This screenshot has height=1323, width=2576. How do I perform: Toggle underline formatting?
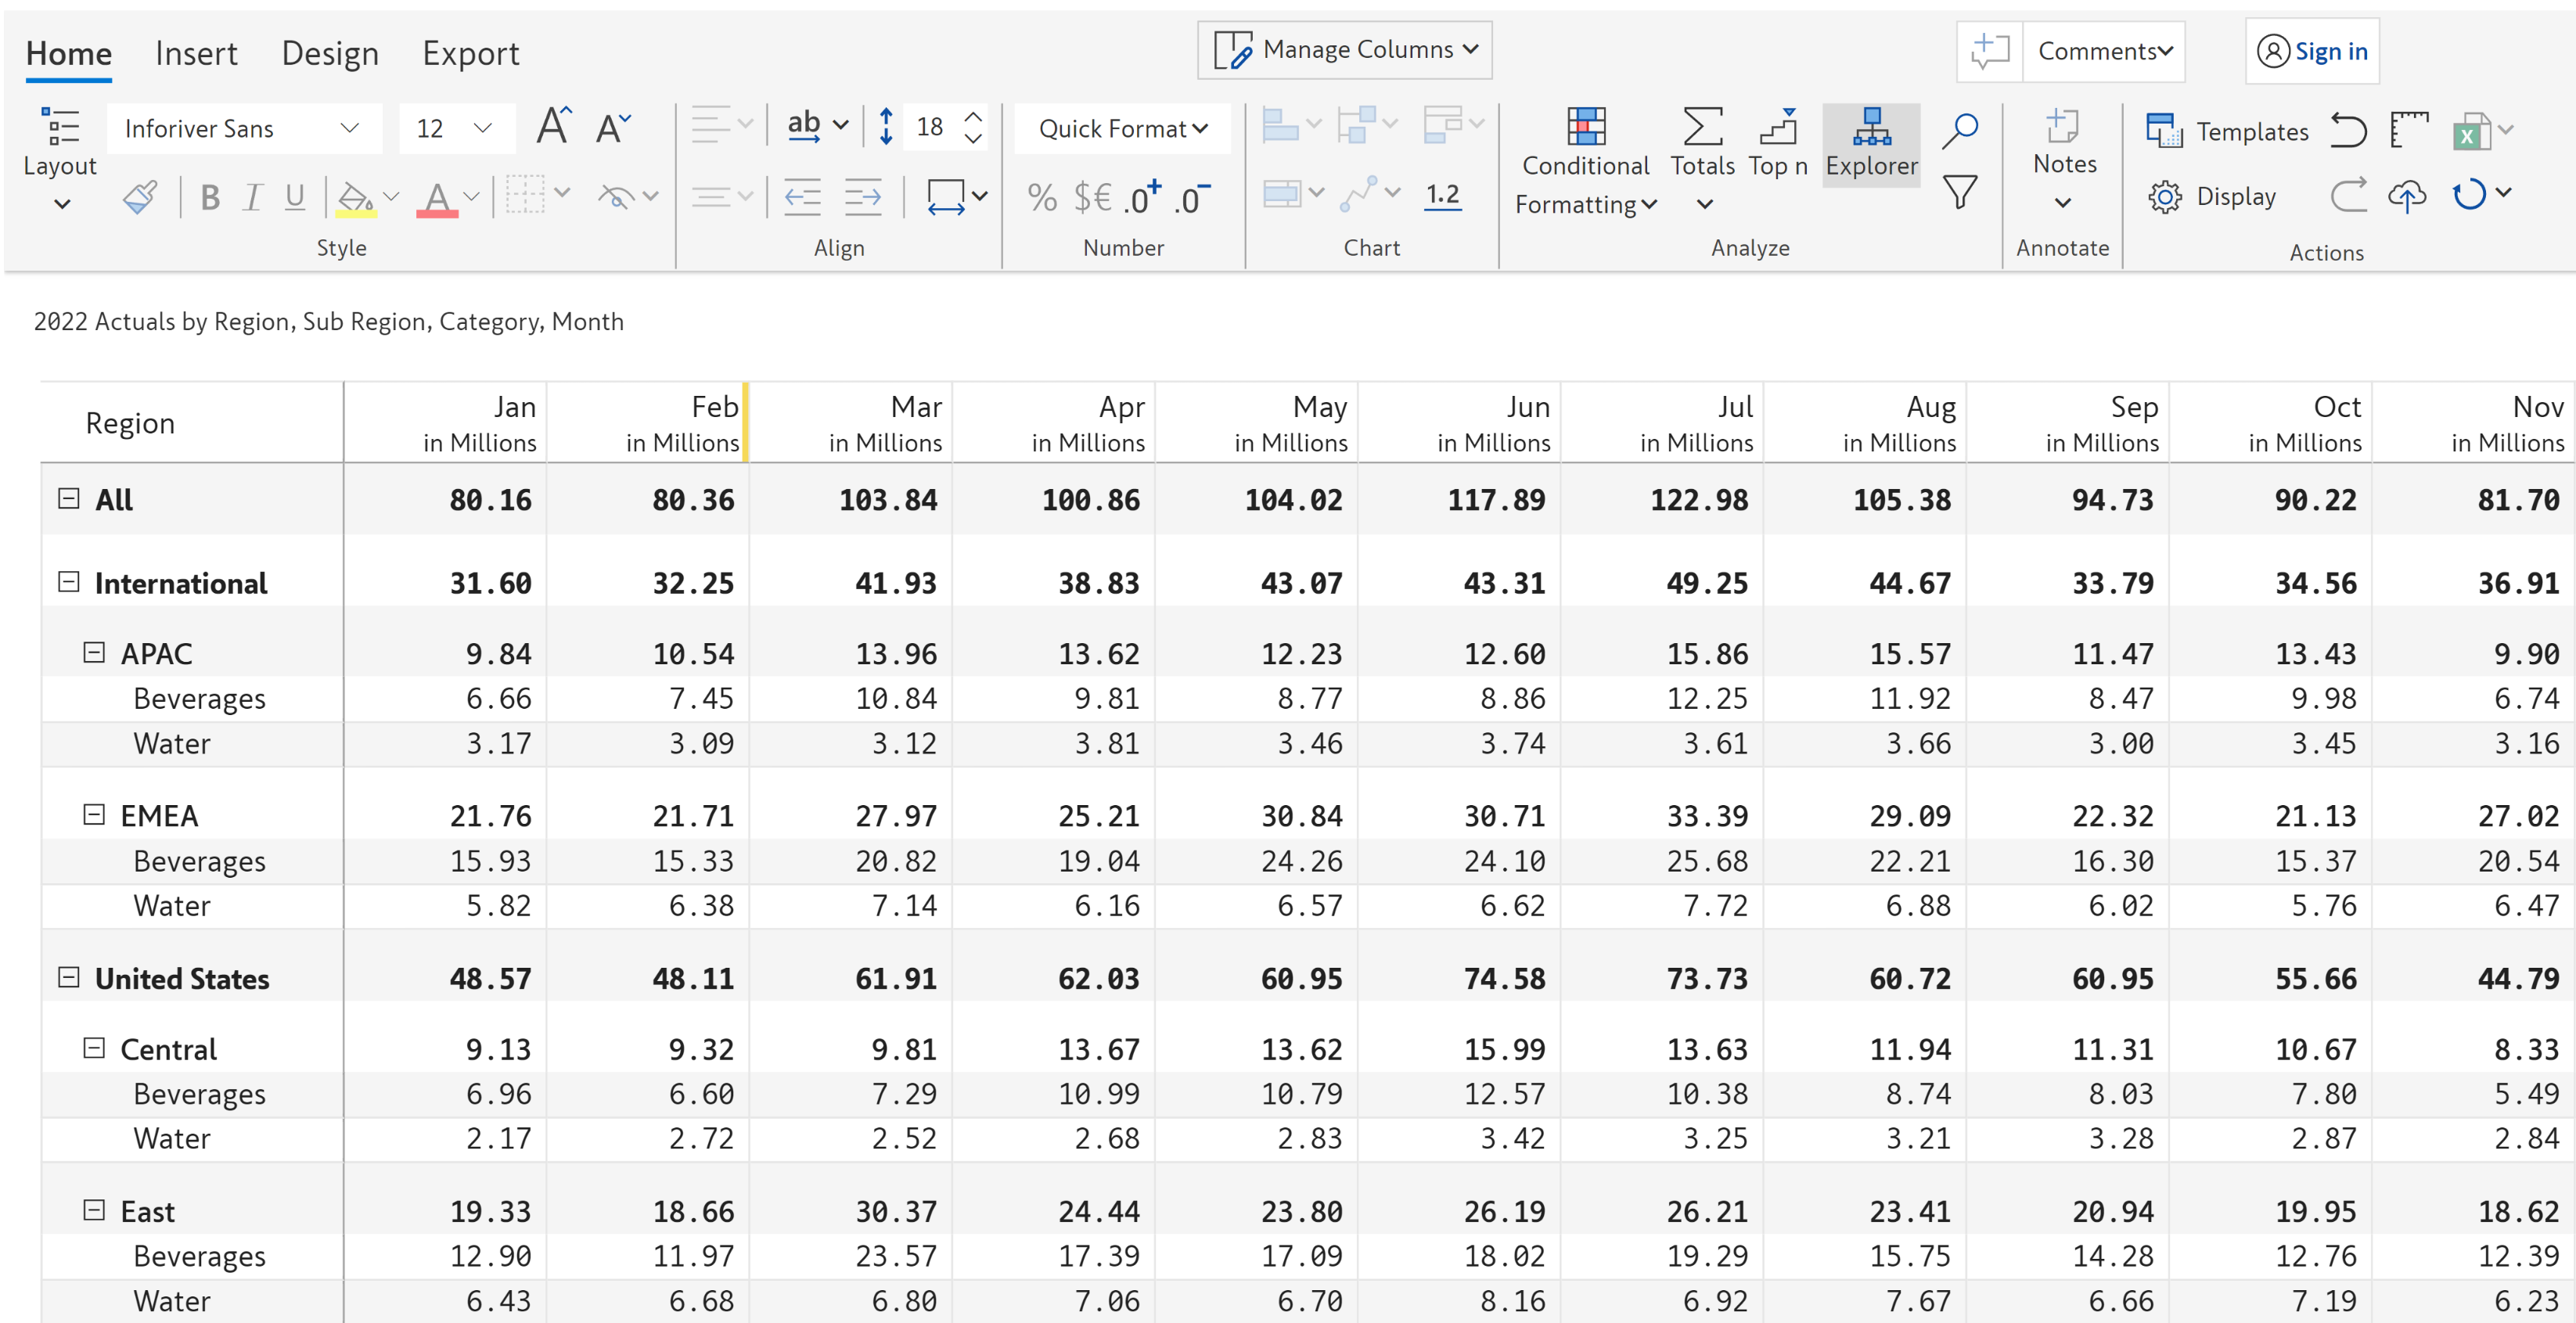294,197
